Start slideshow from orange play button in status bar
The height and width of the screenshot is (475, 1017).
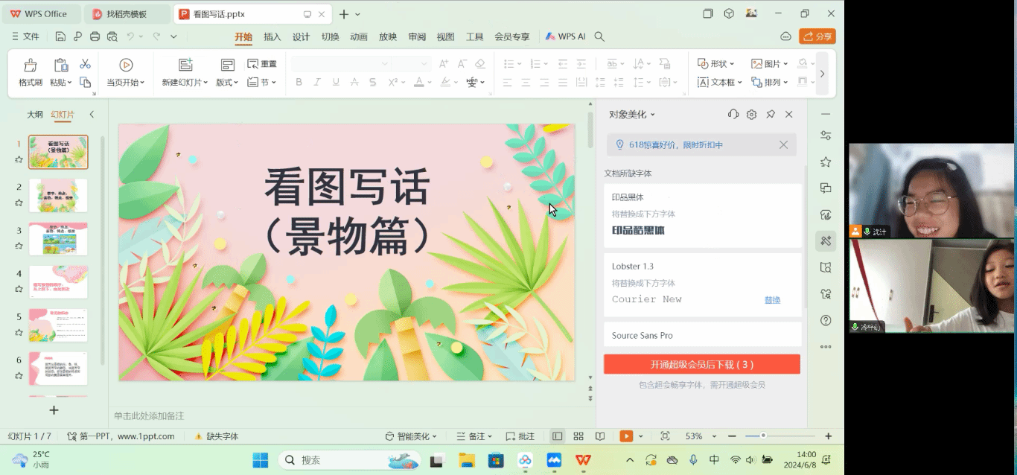click(626, 436)
